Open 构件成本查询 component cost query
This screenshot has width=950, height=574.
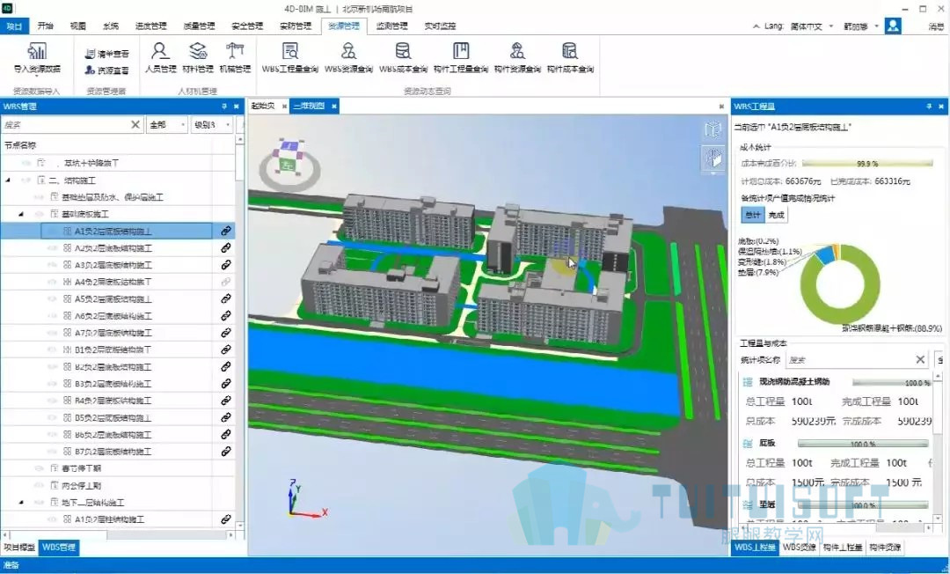[x=570, y=58]
